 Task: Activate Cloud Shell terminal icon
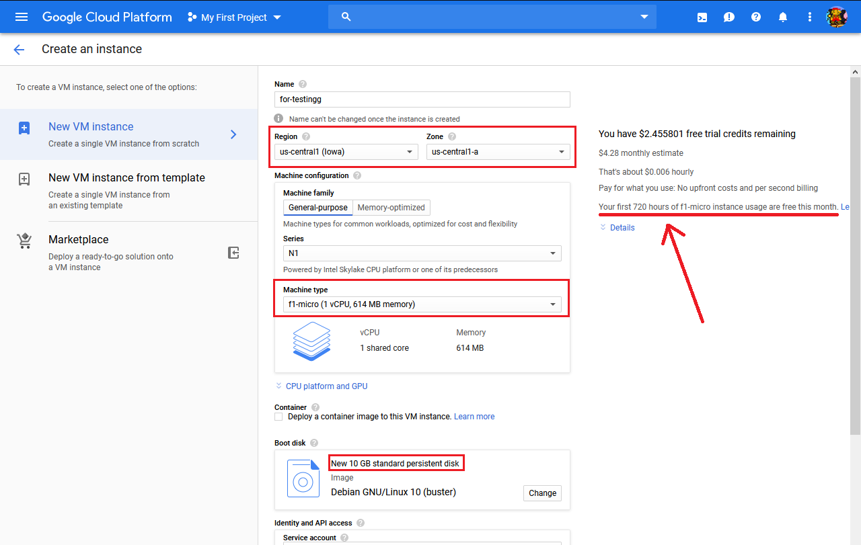pyautogui.click(x=702, y=17)
